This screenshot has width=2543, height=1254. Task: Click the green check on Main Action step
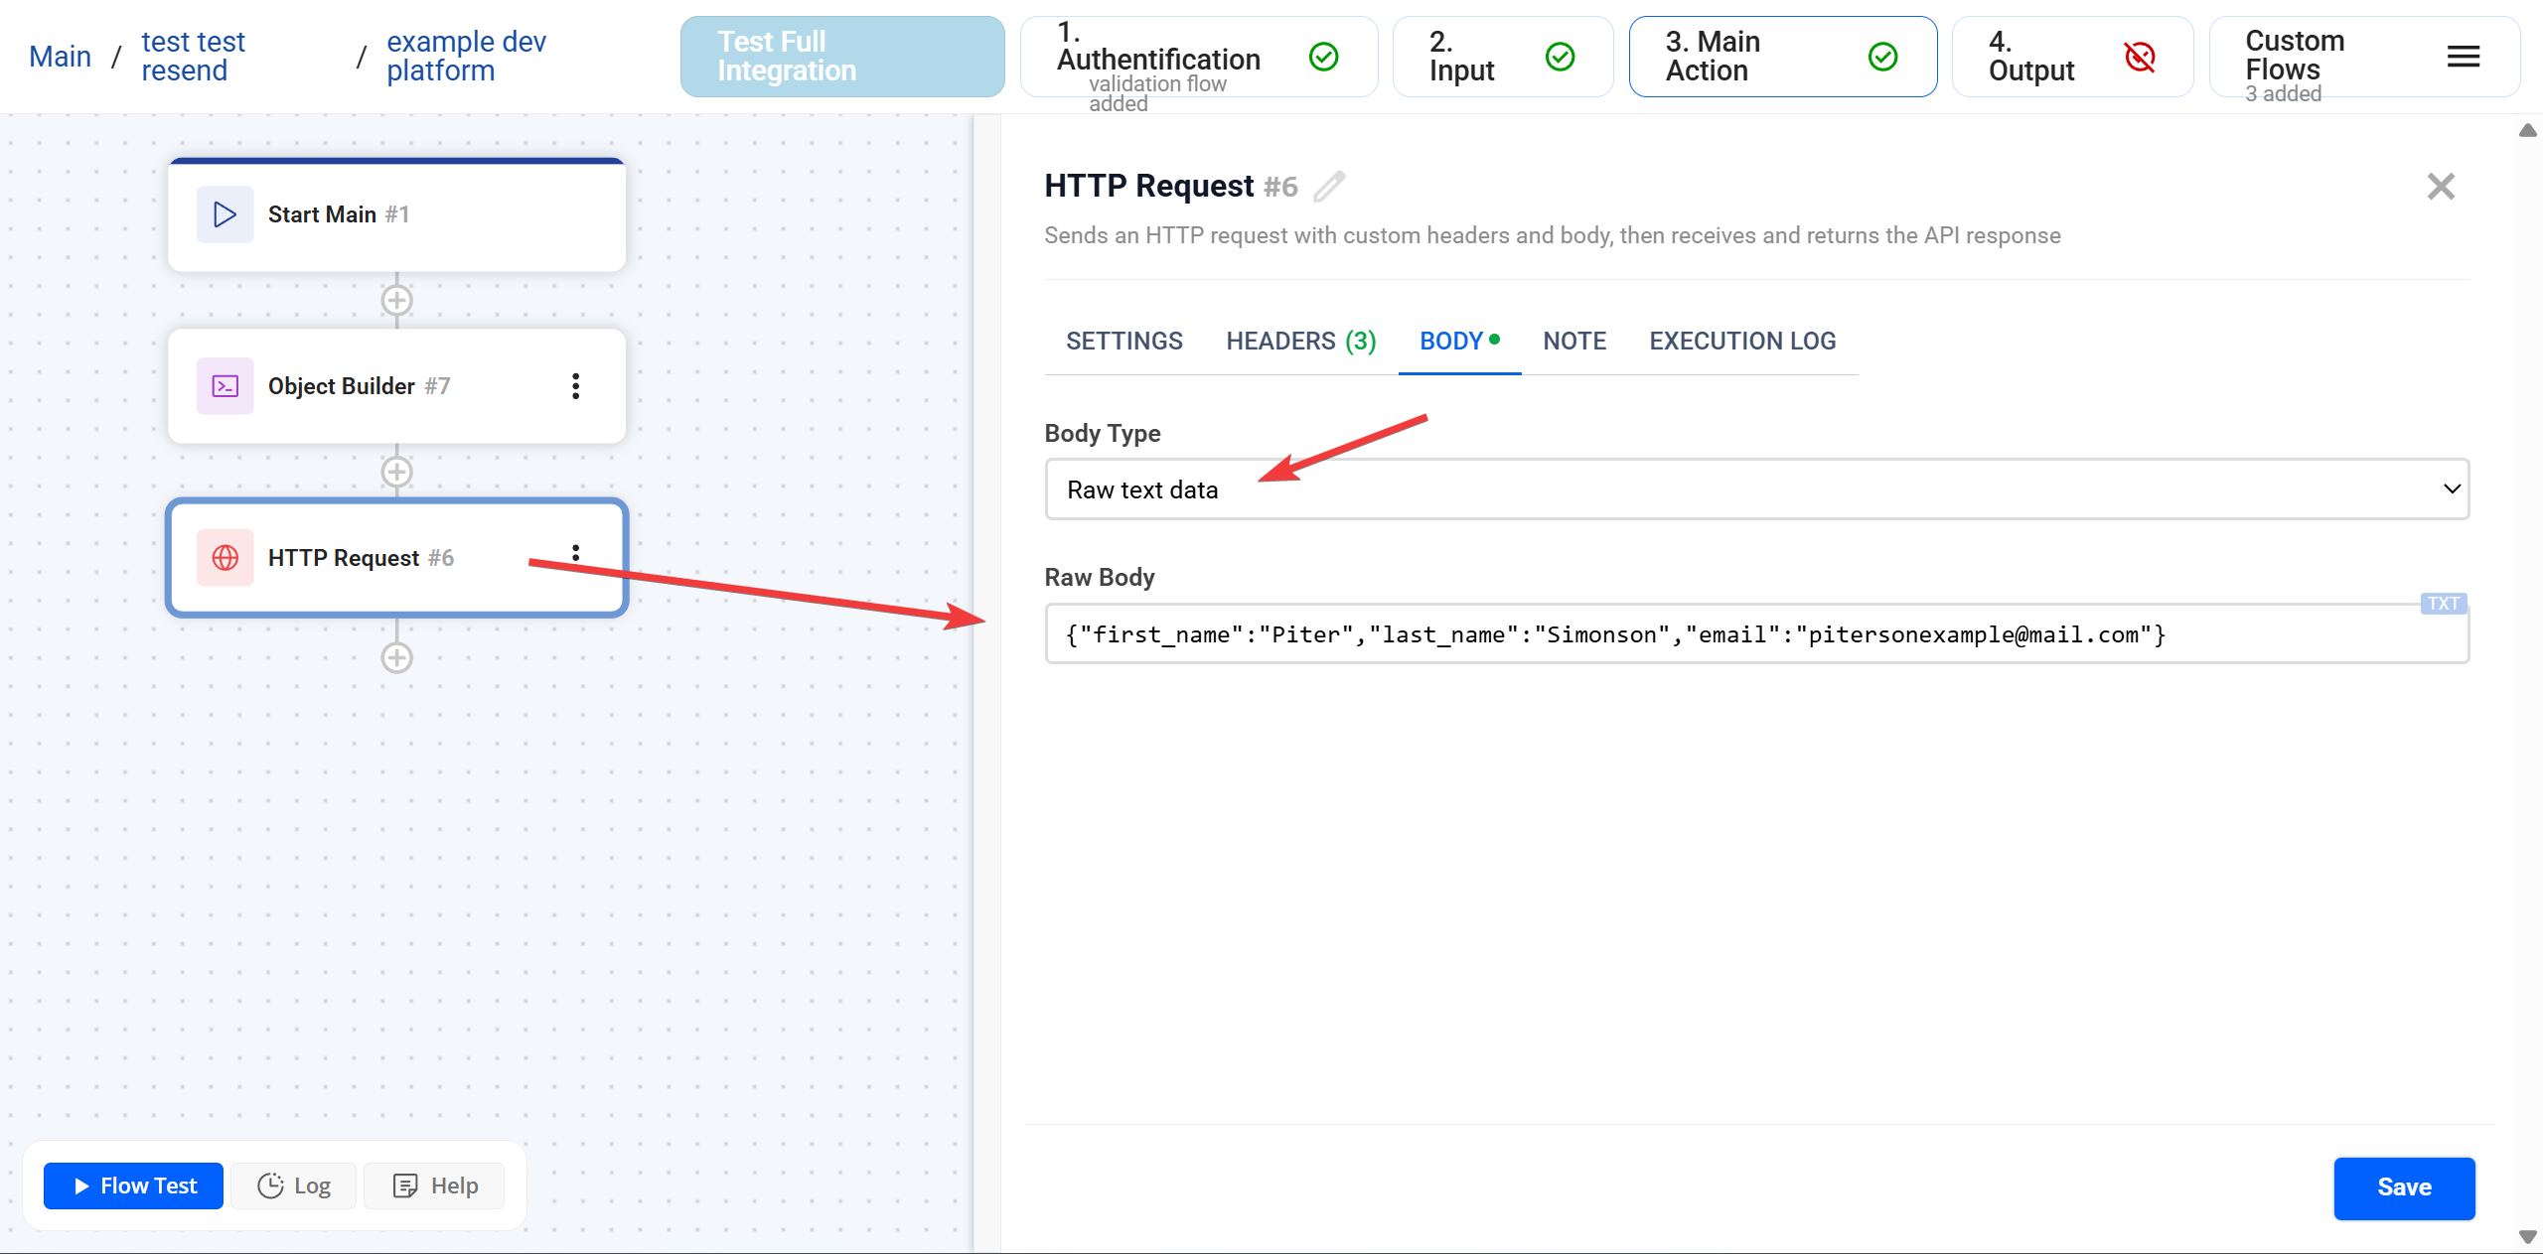click(1883, 57)
